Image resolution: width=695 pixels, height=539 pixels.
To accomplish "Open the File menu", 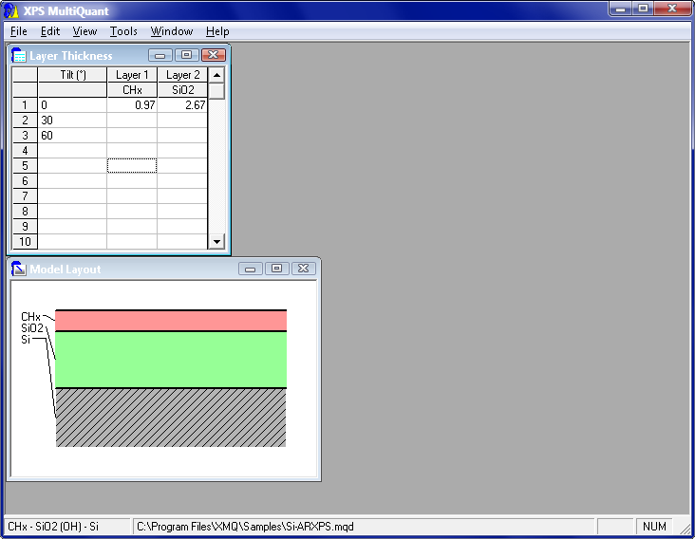I will point(18,31).
